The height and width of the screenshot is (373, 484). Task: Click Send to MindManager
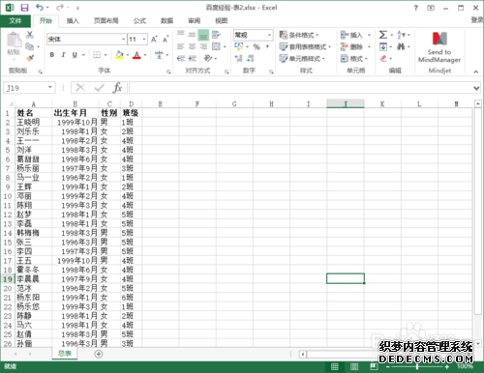(439, 47)
